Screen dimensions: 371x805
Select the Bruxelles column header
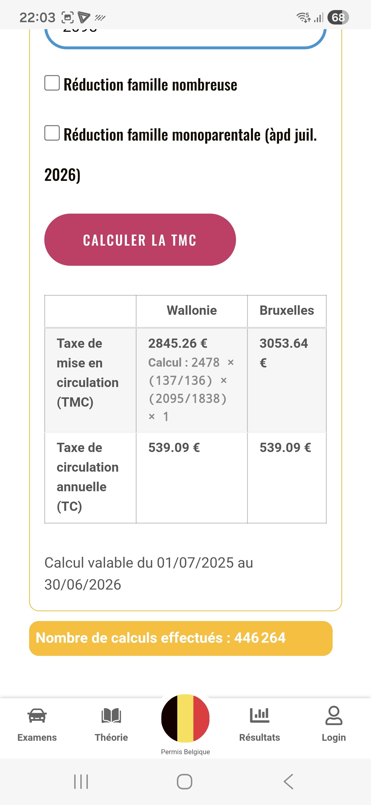[287, 311]
